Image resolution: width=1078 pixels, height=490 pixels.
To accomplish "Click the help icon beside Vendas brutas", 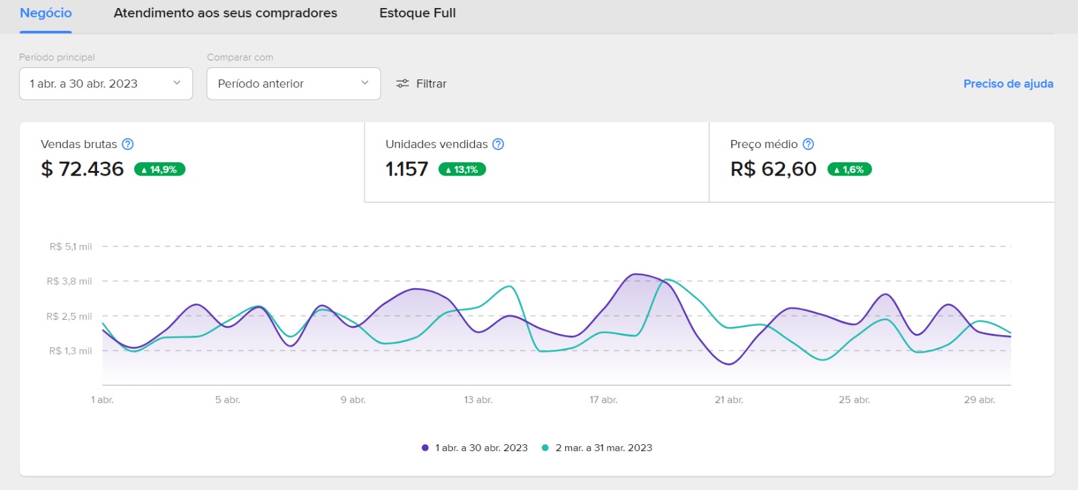I will point(127,144).
